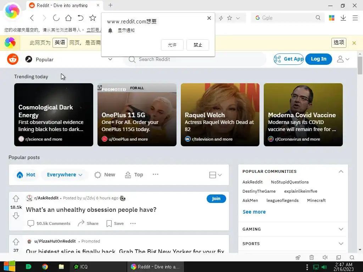Expand the Sports communities section
Viewport: 363px width, 272px height.
[341, 244]
